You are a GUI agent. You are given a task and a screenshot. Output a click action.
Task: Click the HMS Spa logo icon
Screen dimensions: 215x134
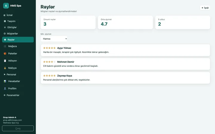pos(6,6)
